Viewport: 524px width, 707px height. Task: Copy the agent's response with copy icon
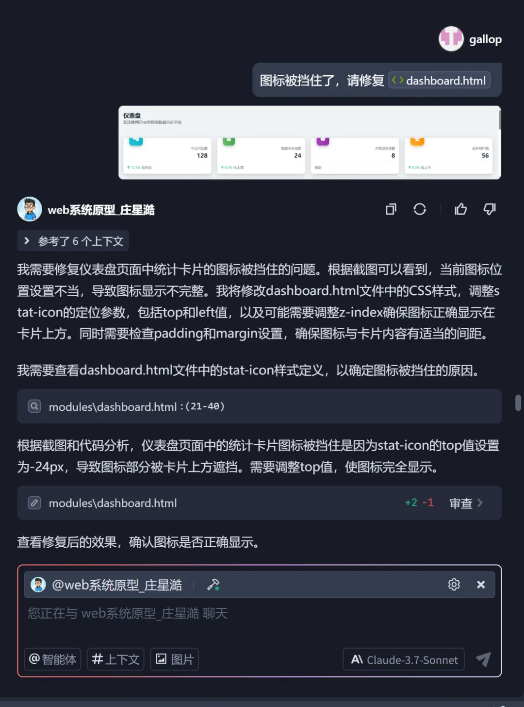click(391, 209)
